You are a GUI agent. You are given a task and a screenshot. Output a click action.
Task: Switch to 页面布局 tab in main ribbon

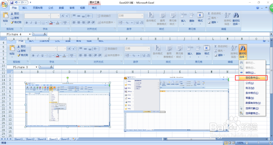point(38,8)
